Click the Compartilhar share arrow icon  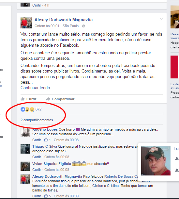click(x=48, y=99)
